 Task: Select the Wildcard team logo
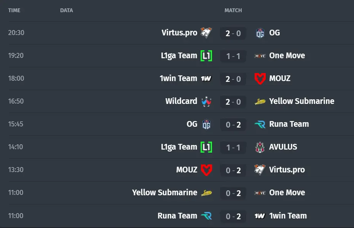tap(206, 101)
